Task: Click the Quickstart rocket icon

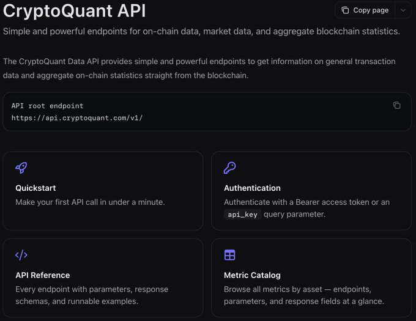Action: coord(21,168)
